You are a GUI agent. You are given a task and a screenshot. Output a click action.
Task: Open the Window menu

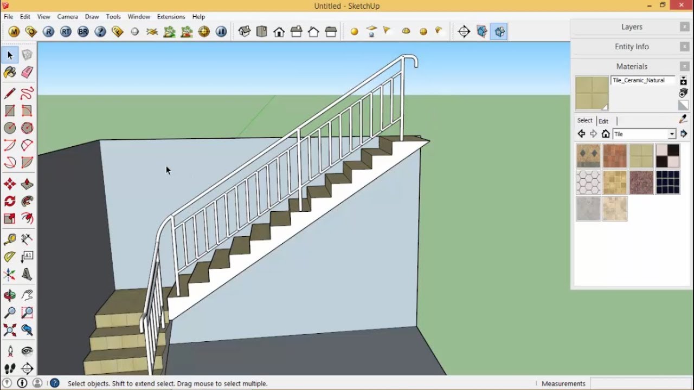139,17
